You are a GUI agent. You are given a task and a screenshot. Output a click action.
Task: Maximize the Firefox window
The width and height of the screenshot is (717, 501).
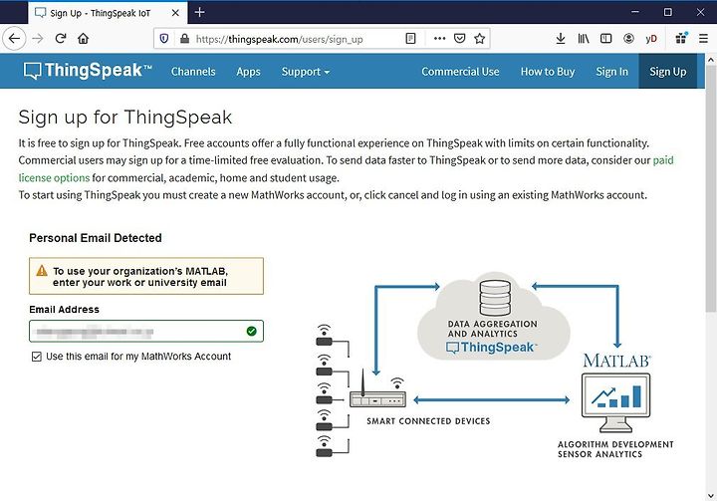point(667,12)
